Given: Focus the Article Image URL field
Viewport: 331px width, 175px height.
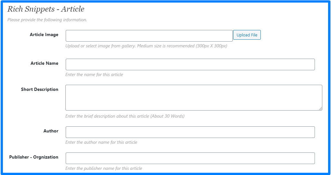Looking at the screenshot, I should tap(149, 36).
